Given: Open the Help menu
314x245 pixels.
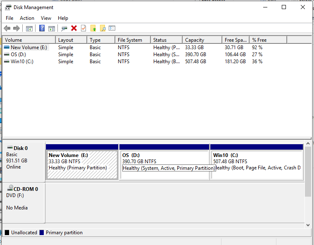Looking at the screenshot, I should 63,18.
